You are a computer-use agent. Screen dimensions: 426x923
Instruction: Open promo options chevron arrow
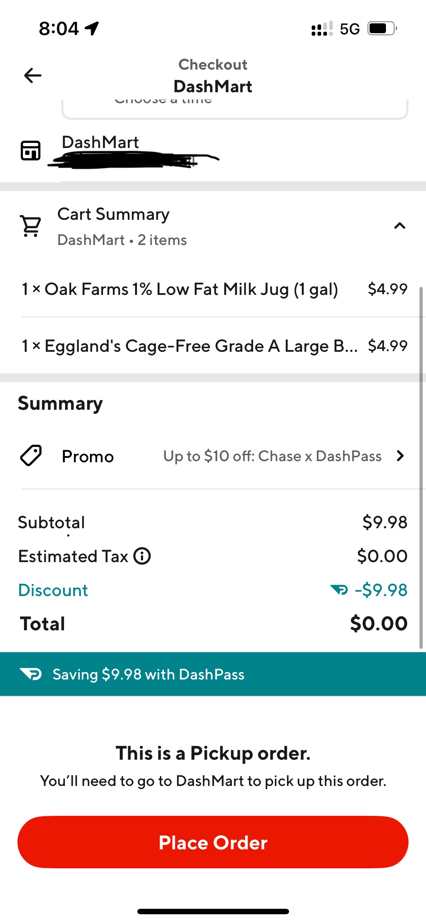tap(400, 456)
